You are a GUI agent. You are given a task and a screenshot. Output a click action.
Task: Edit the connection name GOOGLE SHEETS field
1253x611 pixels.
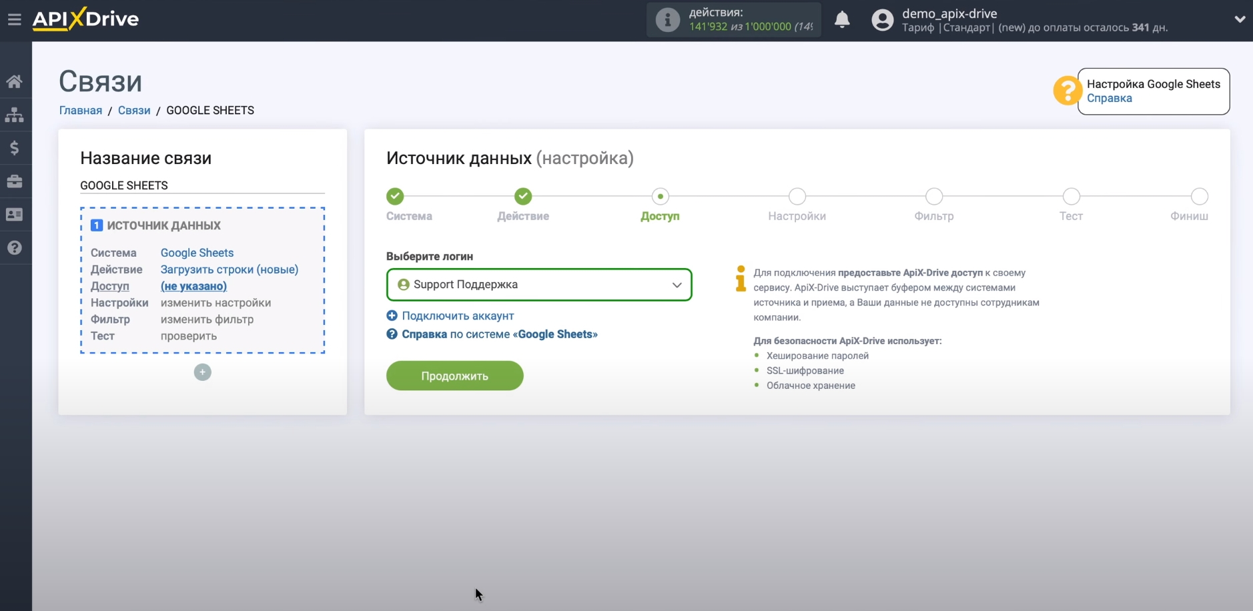202,185
